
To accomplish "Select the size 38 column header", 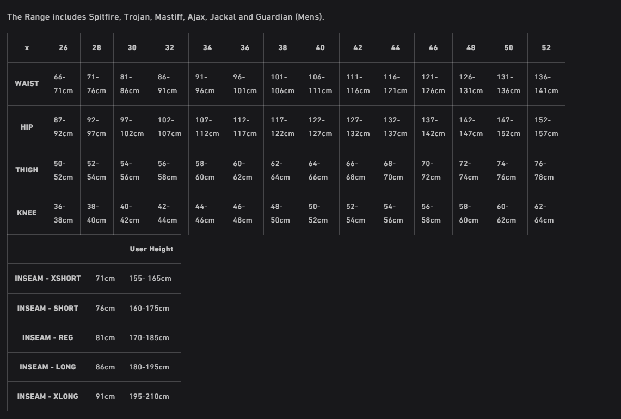I will 282,47.
